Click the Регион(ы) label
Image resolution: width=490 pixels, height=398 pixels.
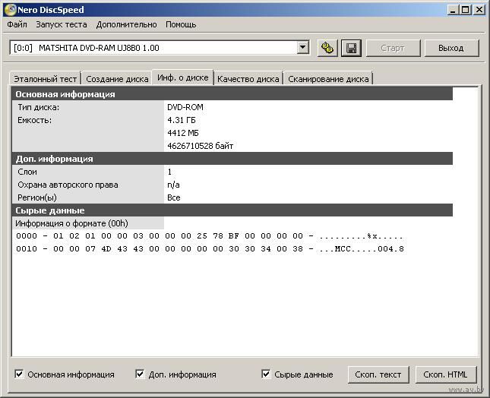[x=37, y=197]
